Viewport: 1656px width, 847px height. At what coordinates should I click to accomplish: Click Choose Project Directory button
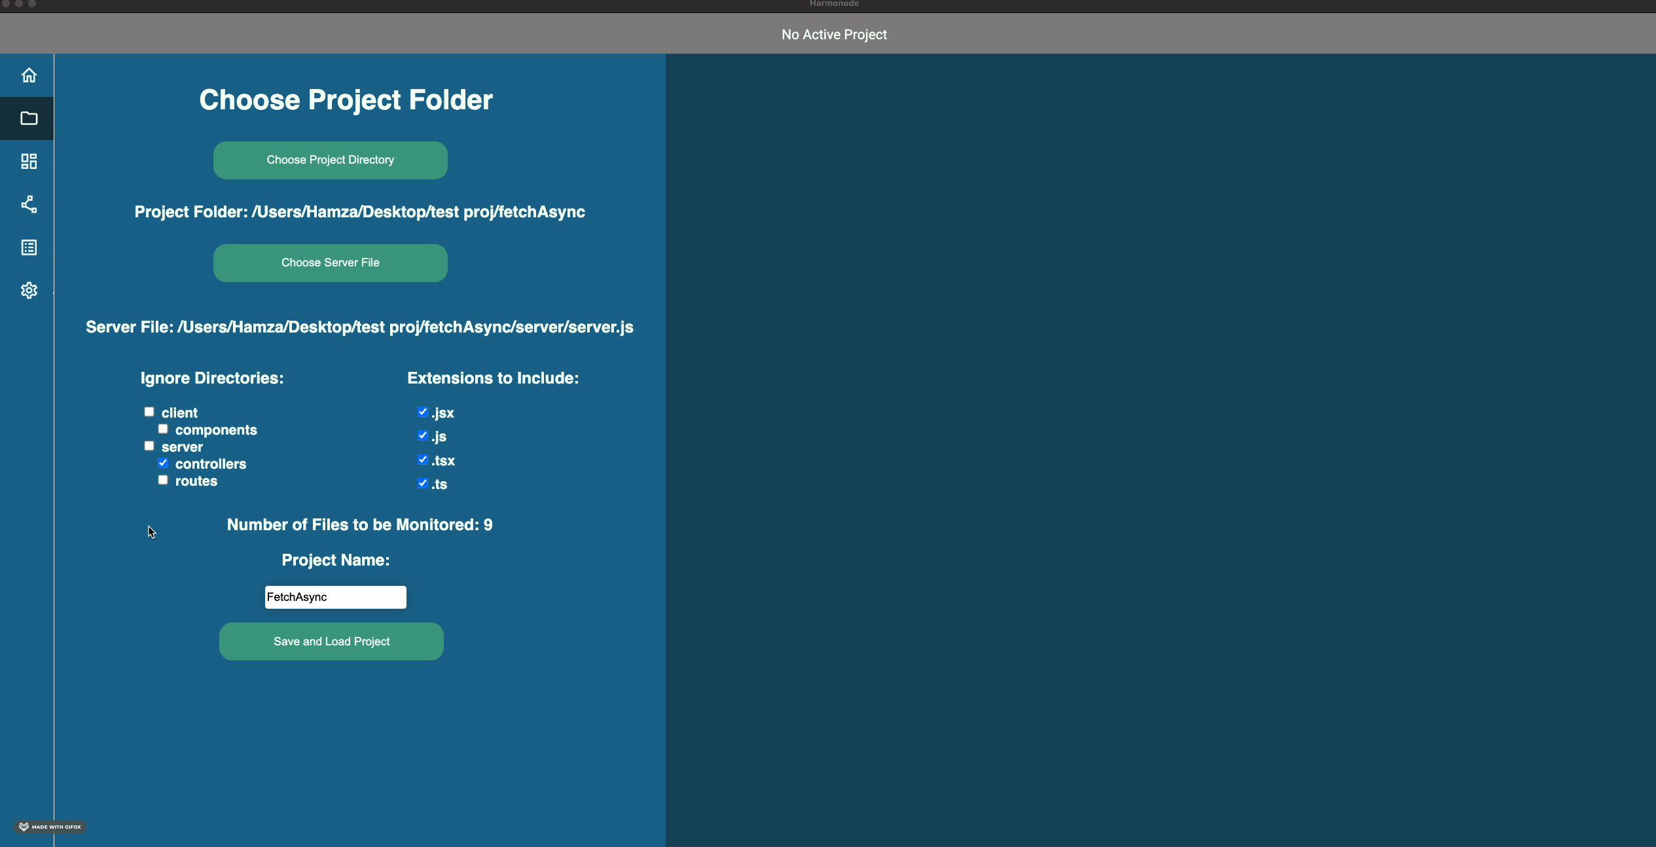pos(330,160)
